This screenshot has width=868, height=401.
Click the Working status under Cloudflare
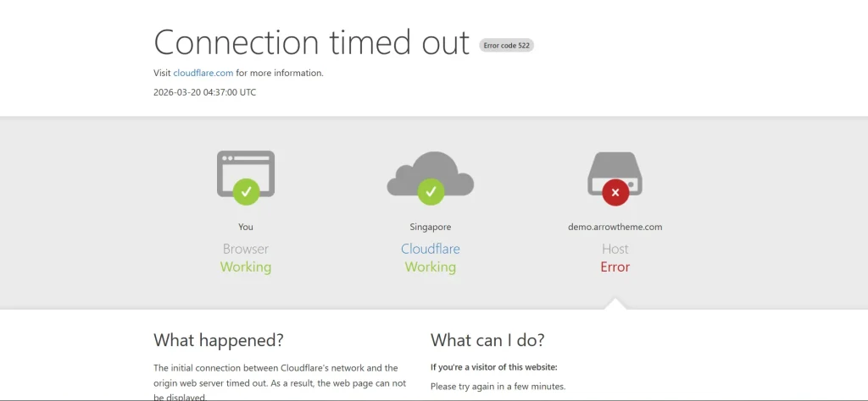coord(431,266)
